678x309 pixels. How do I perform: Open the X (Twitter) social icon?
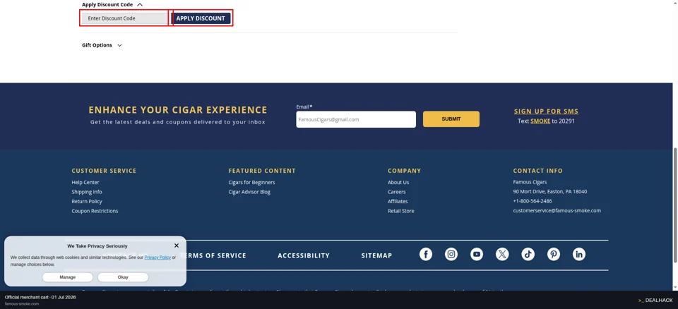502,254
